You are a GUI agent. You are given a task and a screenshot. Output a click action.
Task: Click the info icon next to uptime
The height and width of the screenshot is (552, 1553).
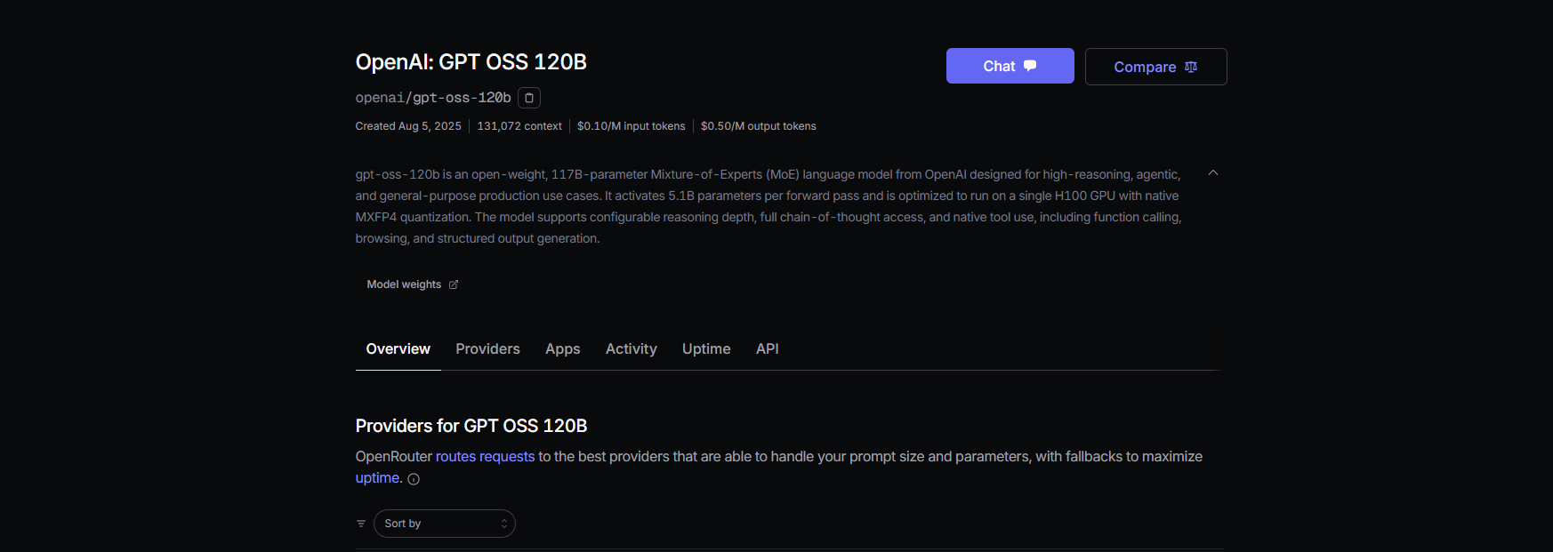pos(414,479)
